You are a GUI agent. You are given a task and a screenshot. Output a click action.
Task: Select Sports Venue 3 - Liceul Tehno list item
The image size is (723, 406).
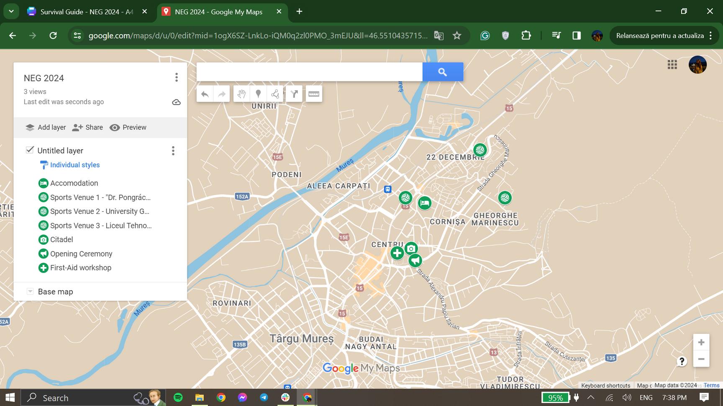[x=101, y=226]
